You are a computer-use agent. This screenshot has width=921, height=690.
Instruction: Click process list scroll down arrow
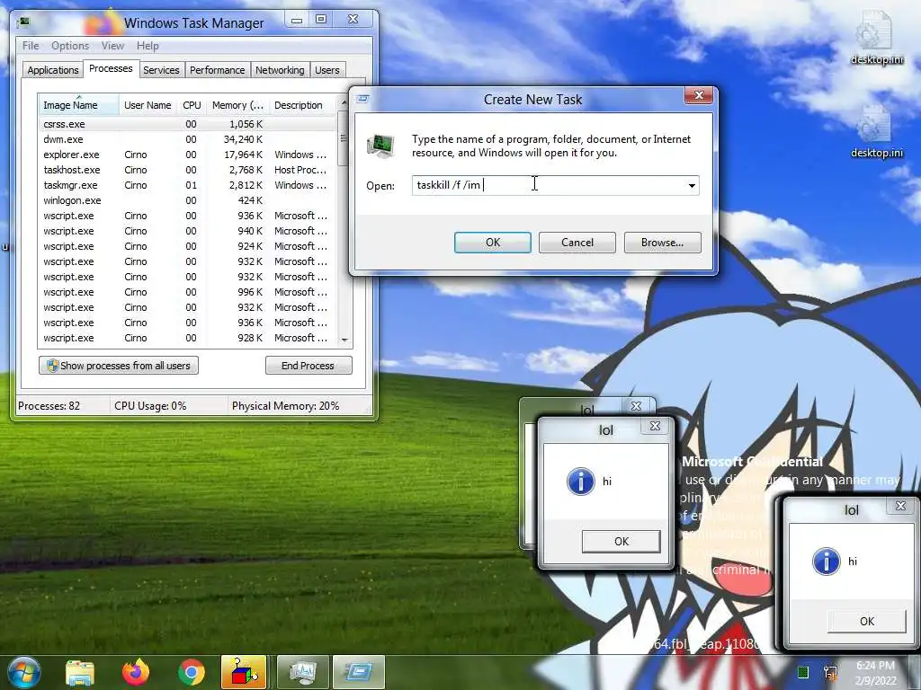[344, 340]
